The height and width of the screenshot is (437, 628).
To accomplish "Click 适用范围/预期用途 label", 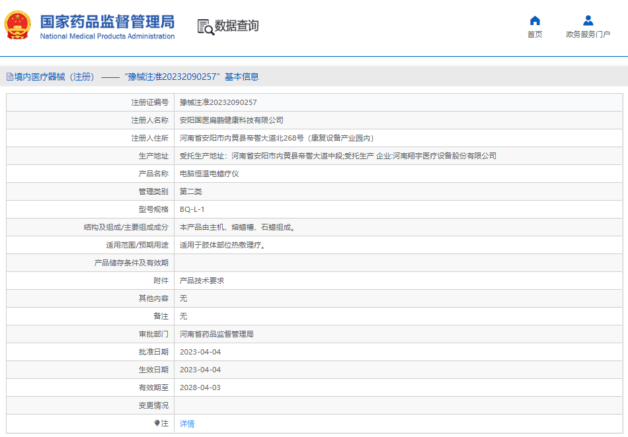I will pyautogui.click(x=137, y=245).
